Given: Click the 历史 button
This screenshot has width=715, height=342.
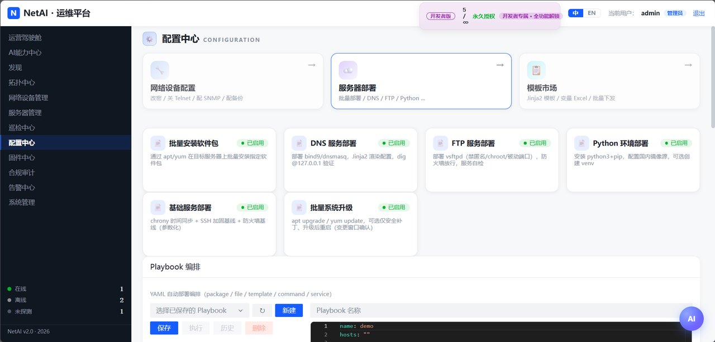Looking at the screenshot, I should pyautogui.click(x=227, y=328).
